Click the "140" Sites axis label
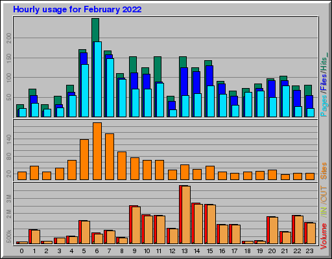332x259 pixels. pos(9,139)
